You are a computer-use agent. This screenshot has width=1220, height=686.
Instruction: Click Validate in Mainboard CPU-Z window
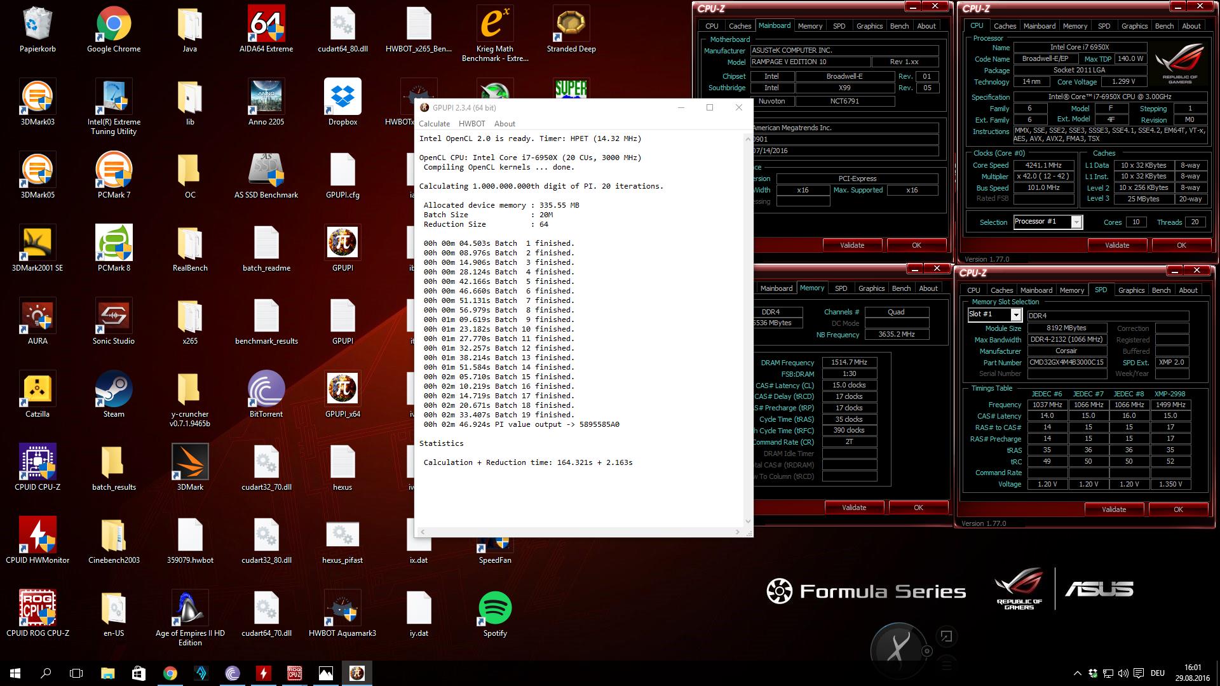click(852, 245)
